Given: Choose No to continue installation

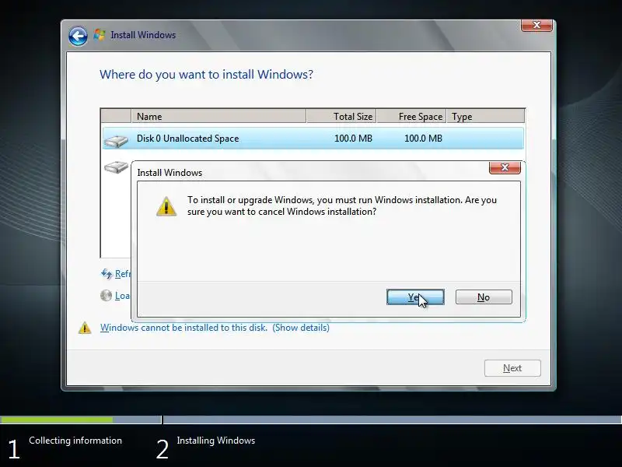Looking at the screenshot, I should click(484, 297).
